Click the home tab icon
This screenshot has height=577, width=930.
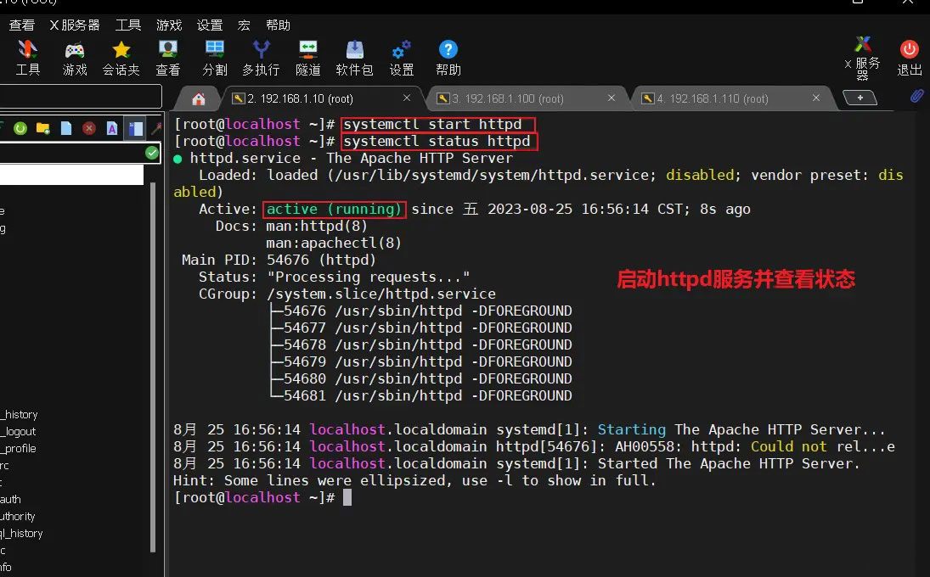pyautogui.click(x=199, y=99)
